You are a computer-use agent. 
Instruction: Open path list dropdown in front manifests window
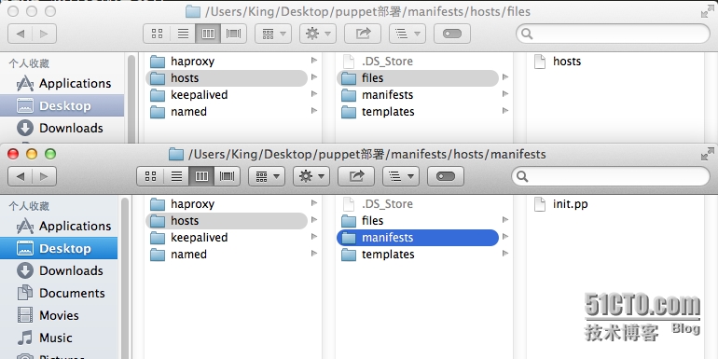pyautogui.click(x=401, y=176)
